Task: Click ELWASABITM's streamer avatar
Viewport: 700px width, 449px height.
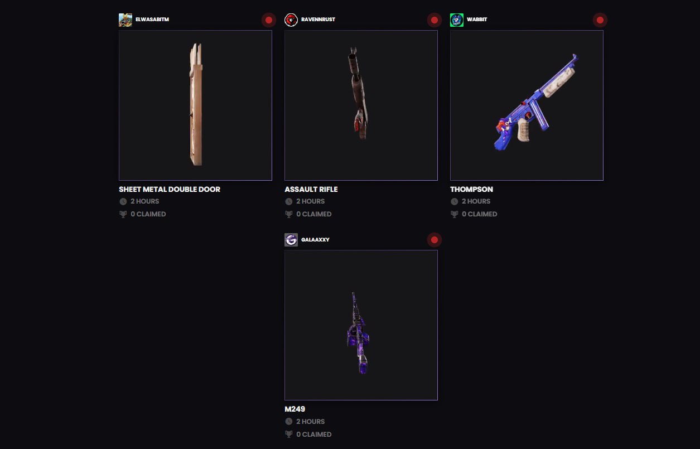Action: point(125,20)
